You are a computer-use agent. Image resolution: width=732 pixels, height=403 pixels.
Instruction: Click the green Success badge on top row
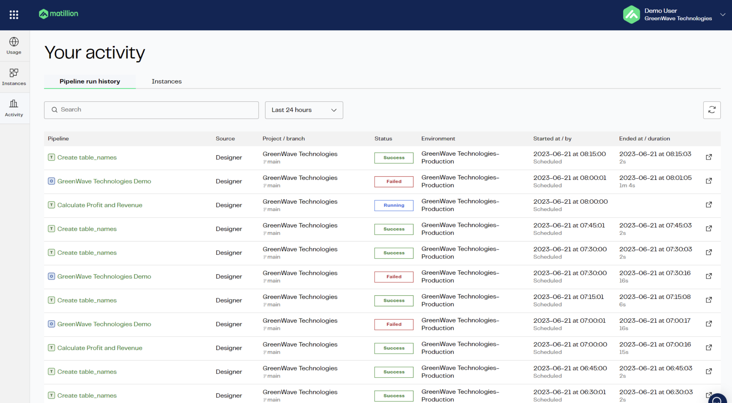tap(394, 157)
